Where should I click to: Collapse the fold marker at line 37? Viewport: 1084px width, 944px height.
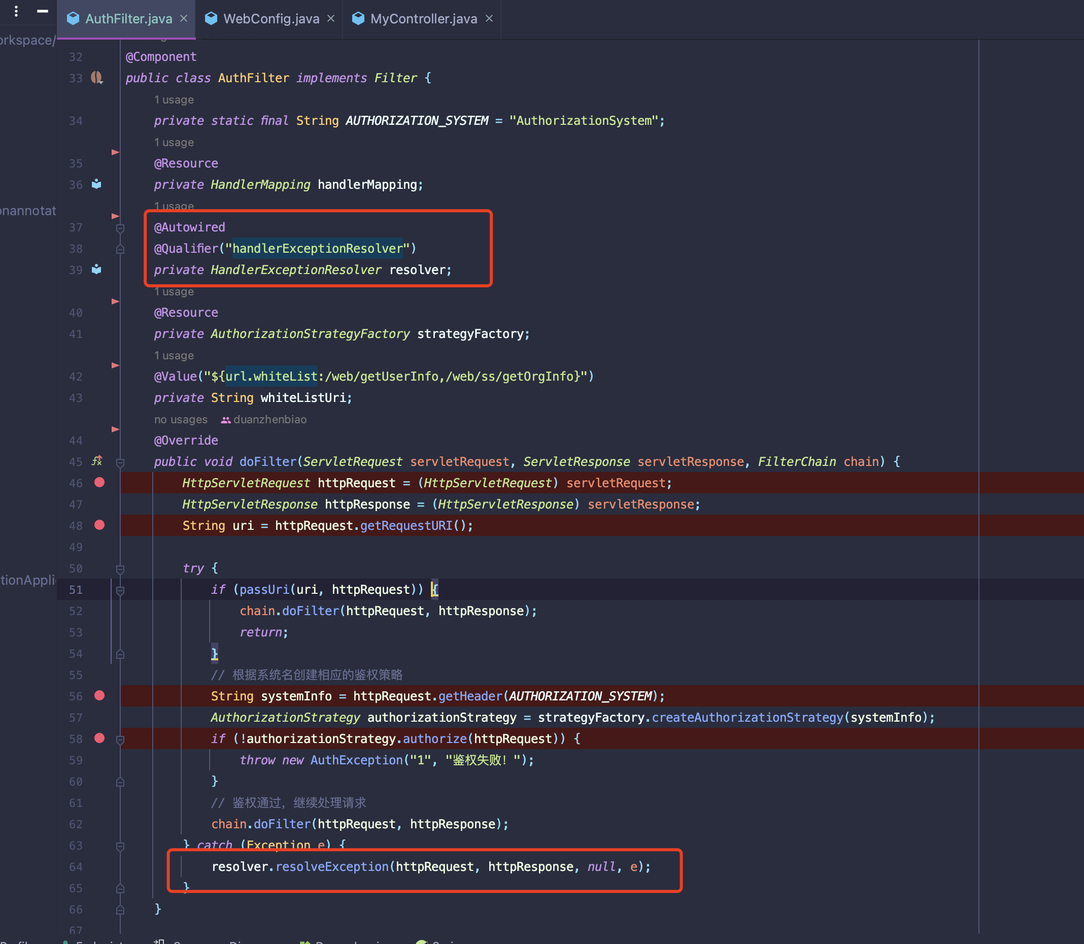[120, 228]
